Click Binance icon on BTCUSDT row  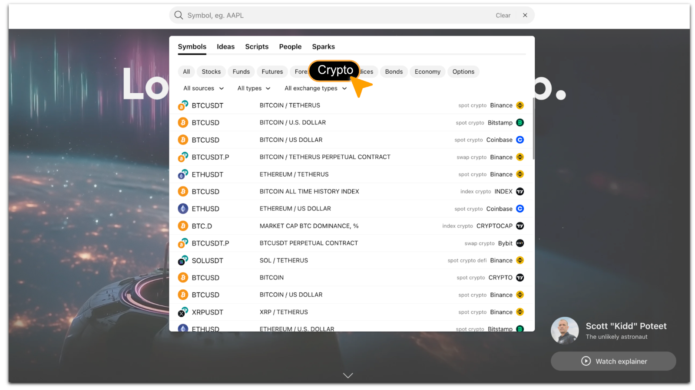point(520,105)
